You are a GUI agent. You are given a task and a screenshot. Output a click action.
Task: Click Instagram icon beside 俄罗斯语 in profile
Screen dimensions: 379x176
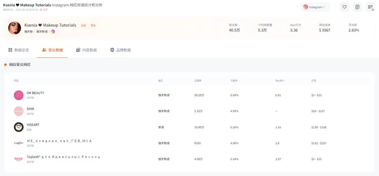tap(53, 31)
